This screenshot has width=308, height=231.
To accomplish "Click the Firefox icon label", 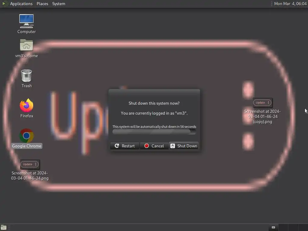I will (27, 116).
